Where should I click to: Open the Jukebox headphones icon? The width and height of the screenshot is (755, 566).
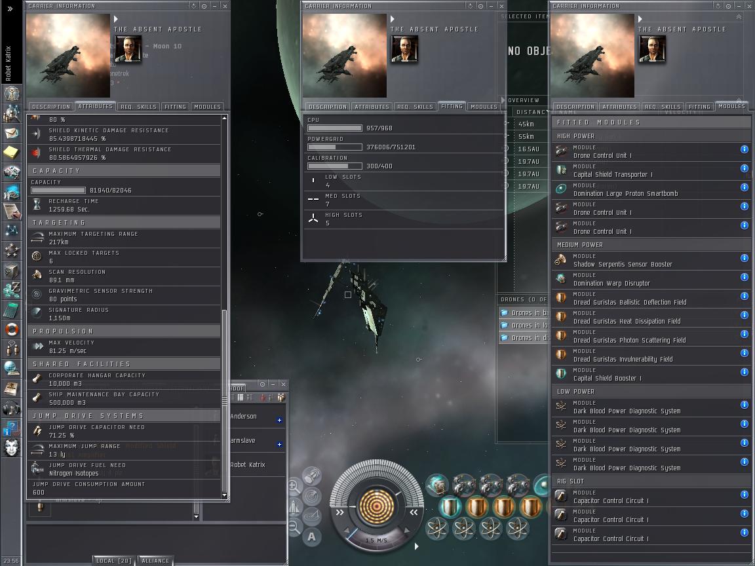pos(11,408)
